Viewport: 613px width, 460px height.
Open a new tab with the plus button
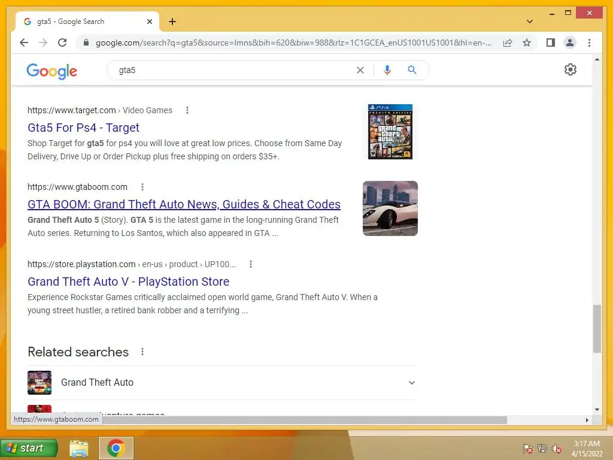tap(172, 22)
